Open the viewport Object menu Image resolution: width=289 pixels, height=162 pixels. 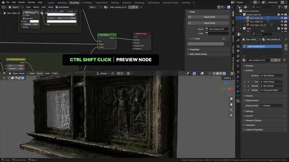[55, 73]
